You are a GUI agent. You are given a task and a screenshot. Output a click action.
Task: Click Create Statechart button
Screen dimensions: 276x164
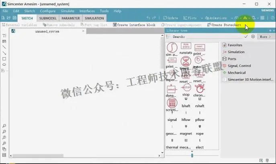coord(224,25)
